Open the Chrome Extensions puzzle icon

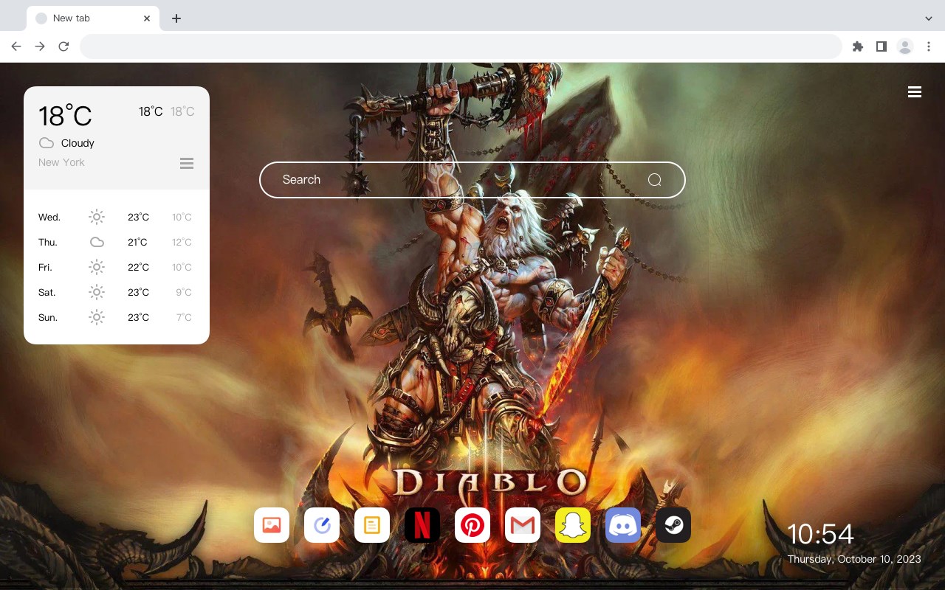857,46
